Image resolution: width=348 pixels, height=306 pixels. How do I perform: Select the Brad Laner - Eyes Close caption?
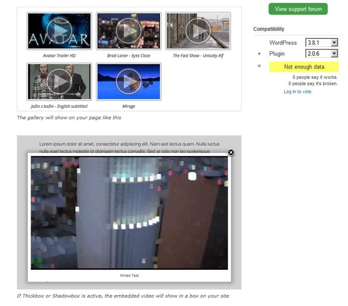click(x=128, y=55)
